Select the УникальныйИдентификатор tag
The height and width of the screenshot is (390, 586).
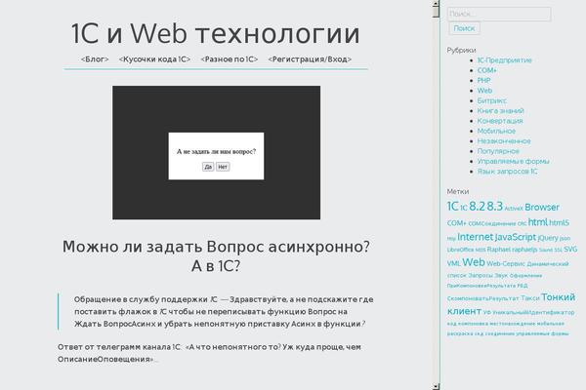pos(533,312)
